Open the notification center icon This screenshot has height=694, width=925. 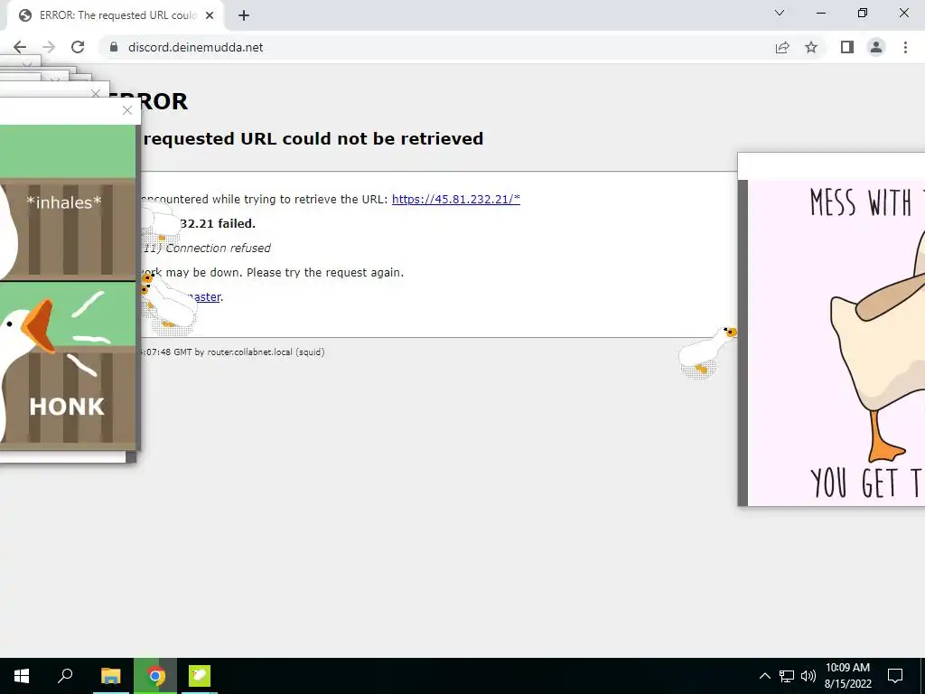click(x=895, y=676)
